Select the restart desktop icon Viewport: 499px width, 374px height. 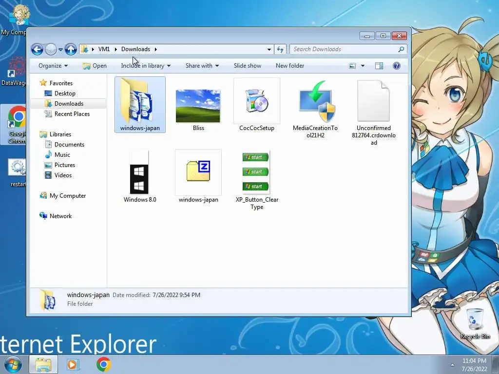(x=17, y=172)
